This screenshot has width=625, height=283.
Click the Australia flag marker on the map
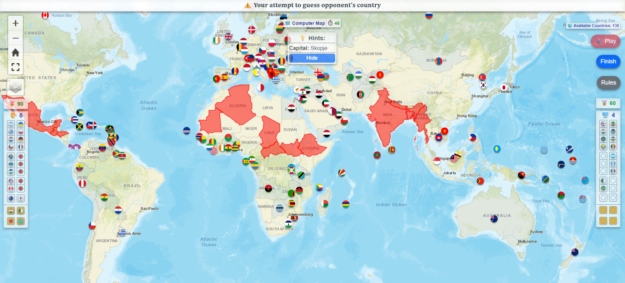tap(494, 219)
